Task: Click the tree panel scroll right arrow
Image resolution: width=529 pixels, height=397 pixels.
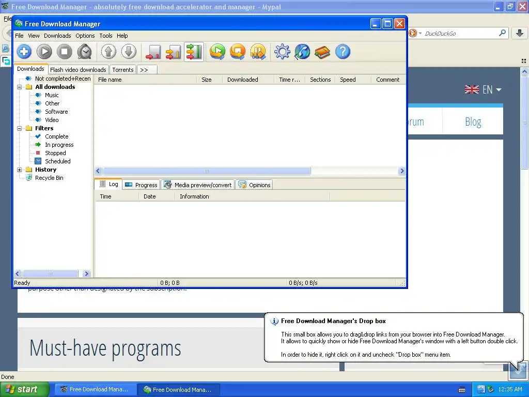Action: pyautogui.click(x=86, y=274)
